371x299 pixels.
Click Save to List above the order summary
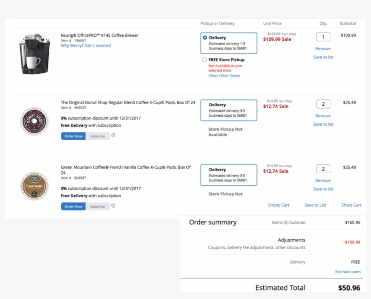click(315, 205)
